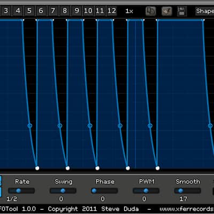Click the PWM slider knob

(146, 190)
